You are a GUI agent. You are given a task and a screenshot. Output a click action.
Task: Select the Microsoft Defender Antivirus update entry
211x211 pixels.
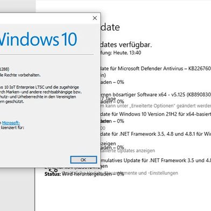click(x=156, y=68)
